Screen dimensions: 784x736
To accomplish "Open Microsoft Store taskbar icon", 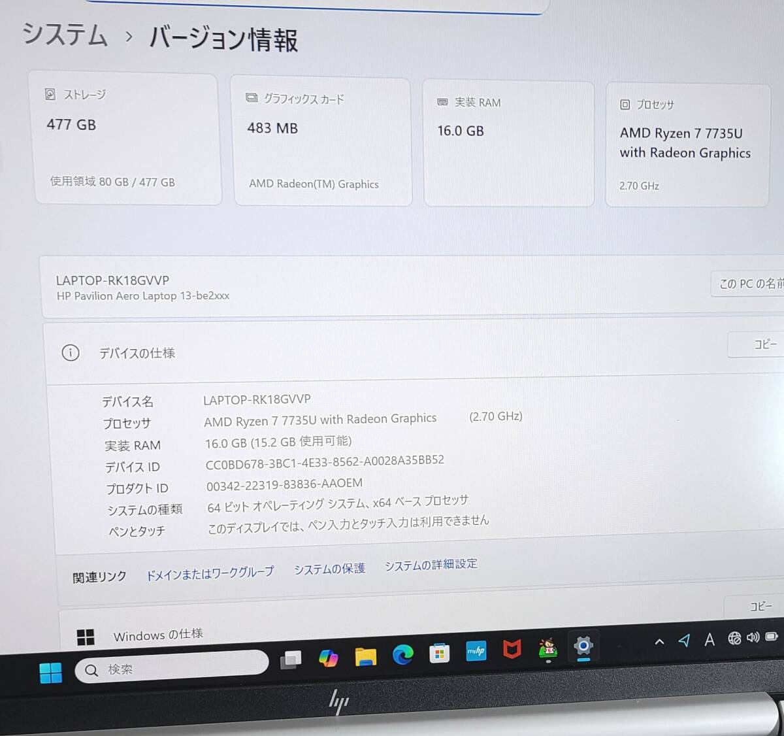I will (x=439, y=652).
